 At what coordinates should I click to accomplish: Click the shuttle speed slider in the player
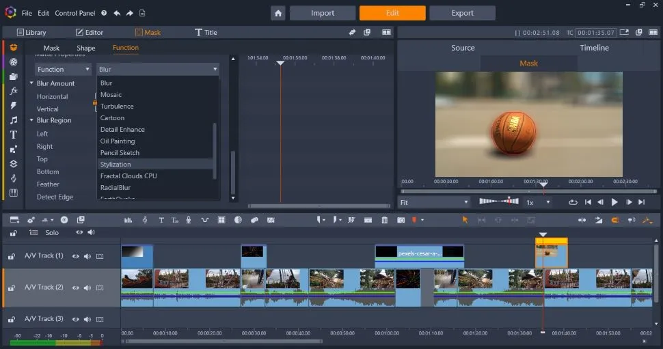click(498, 201)
